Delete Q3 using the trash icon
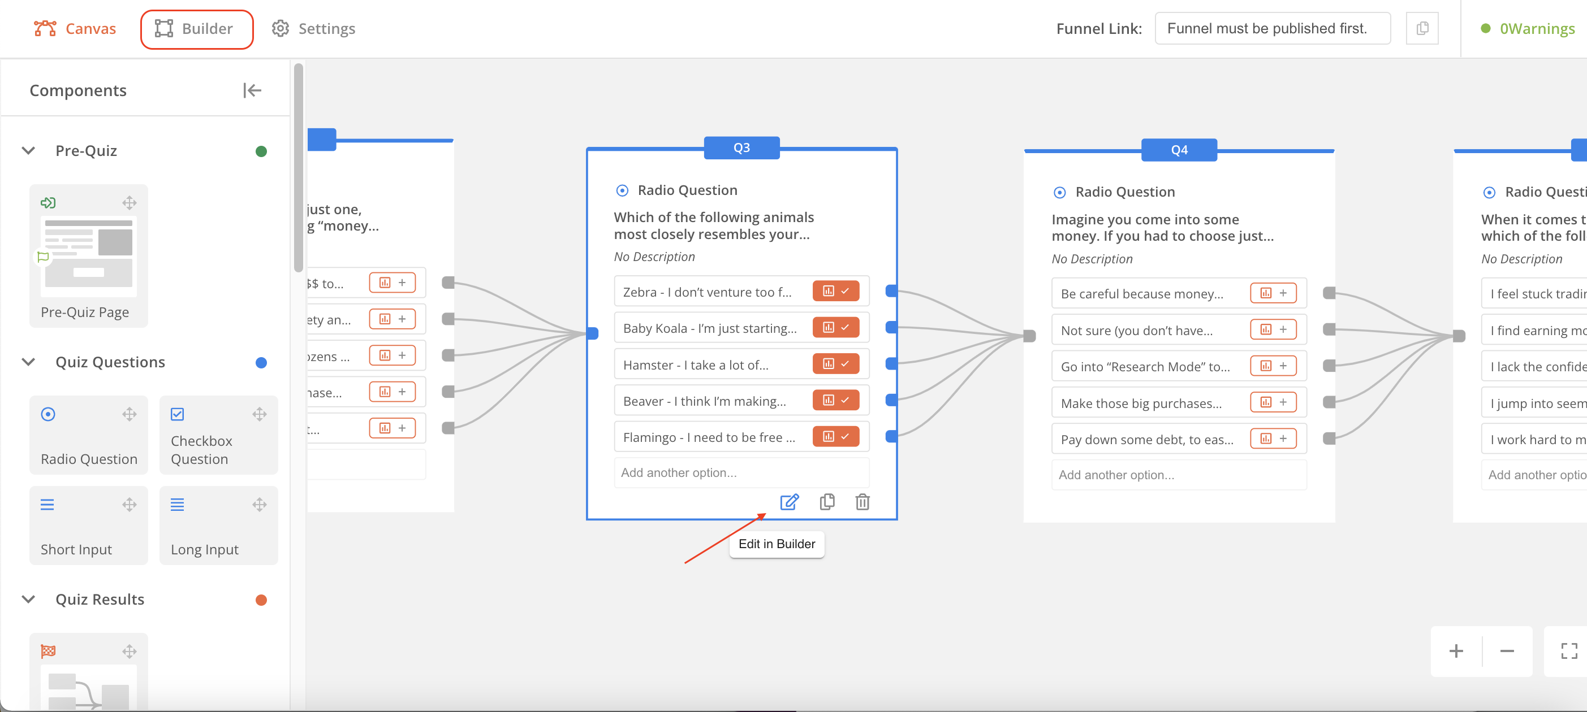The image size is (1587, 712). pos(862,502)
